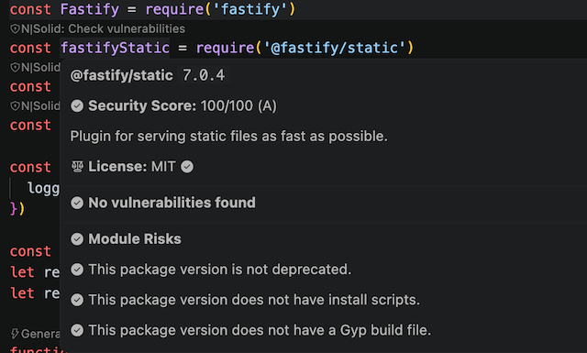Click the '100/100 (A)' score value
The width and height of the screenshot is (587, 353).
coord(238,106)
